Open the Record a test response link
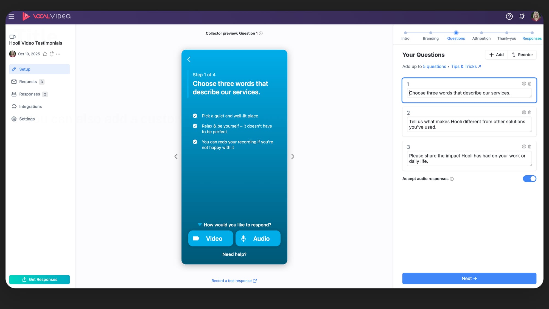549x309 pixels. coord(234,281)
